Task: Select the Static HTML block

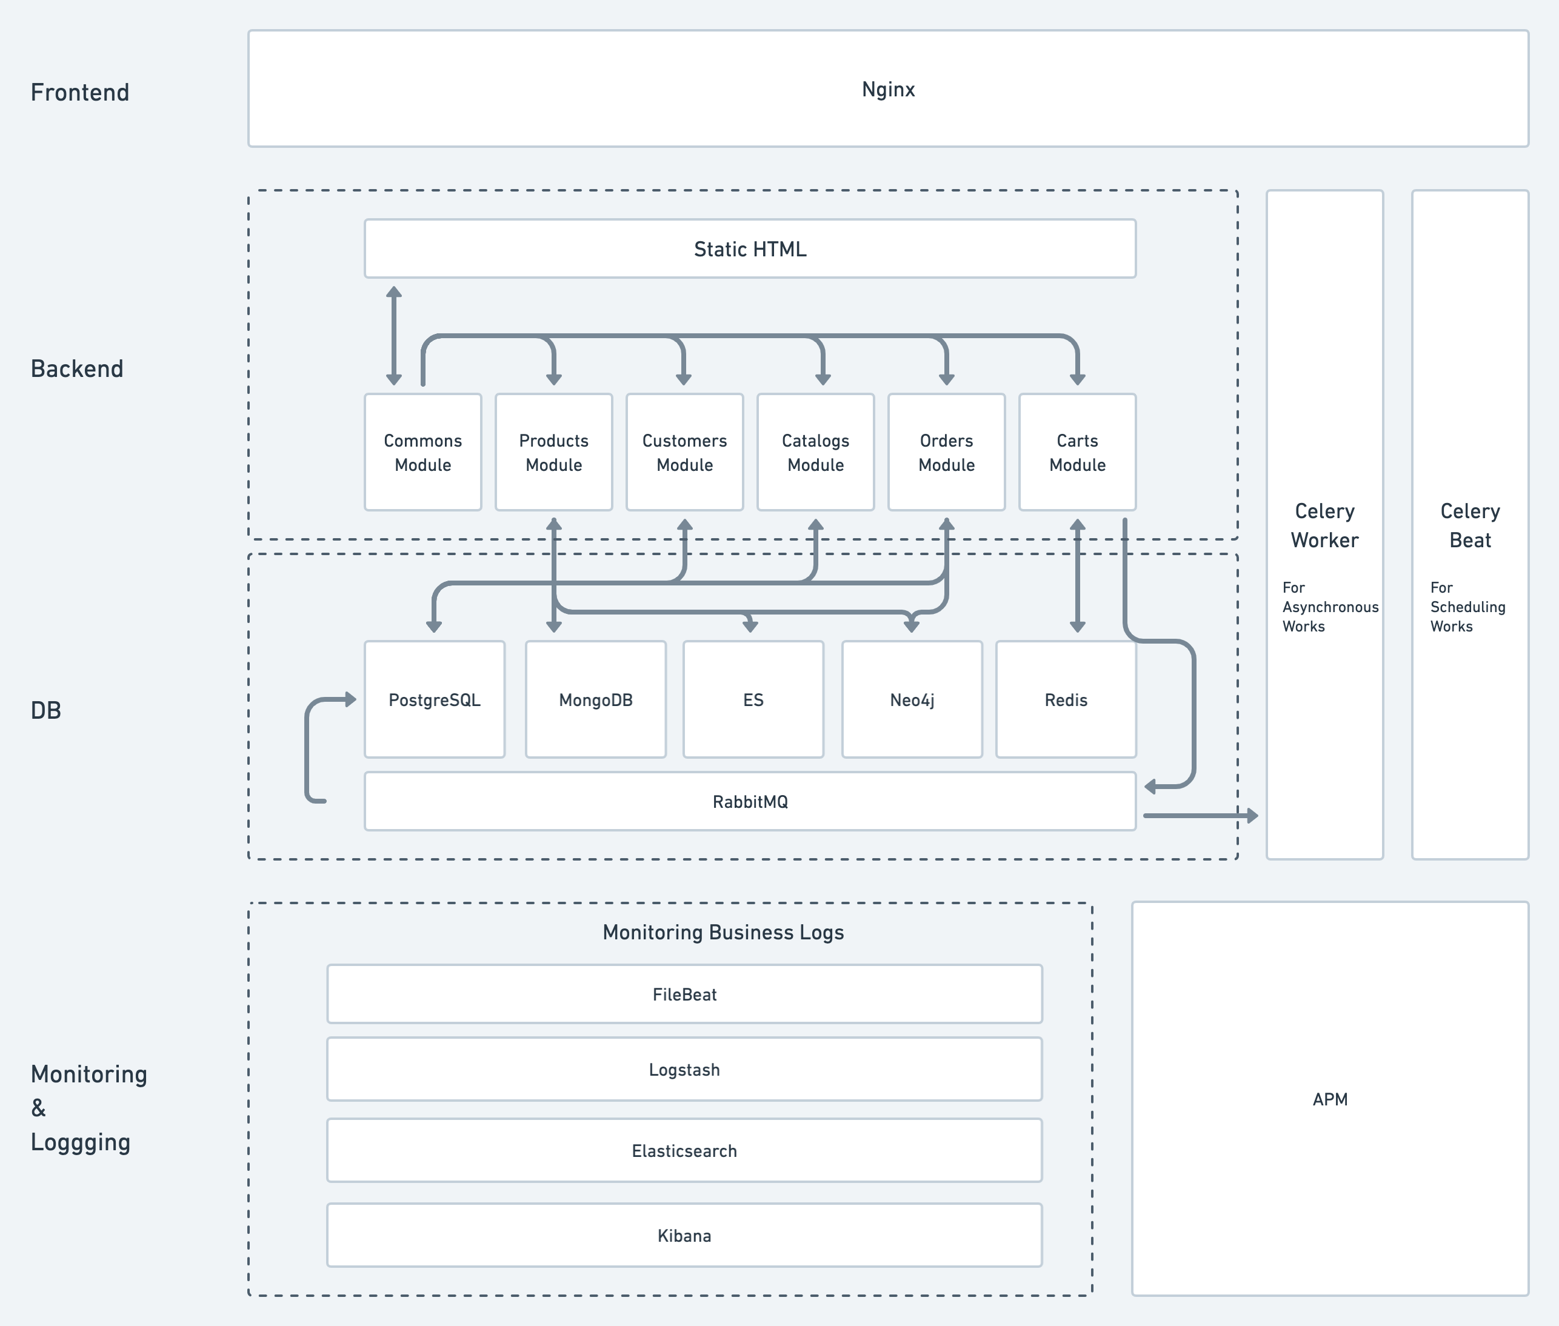Action: (749, 249)
